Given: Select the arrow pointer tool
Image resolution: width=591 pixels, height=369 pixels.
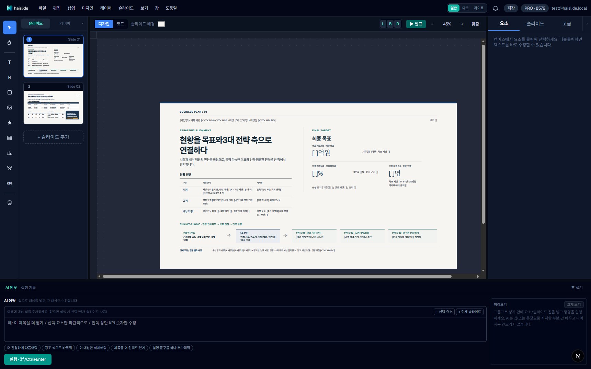Looking at the screenshot, I should [10, 27].
